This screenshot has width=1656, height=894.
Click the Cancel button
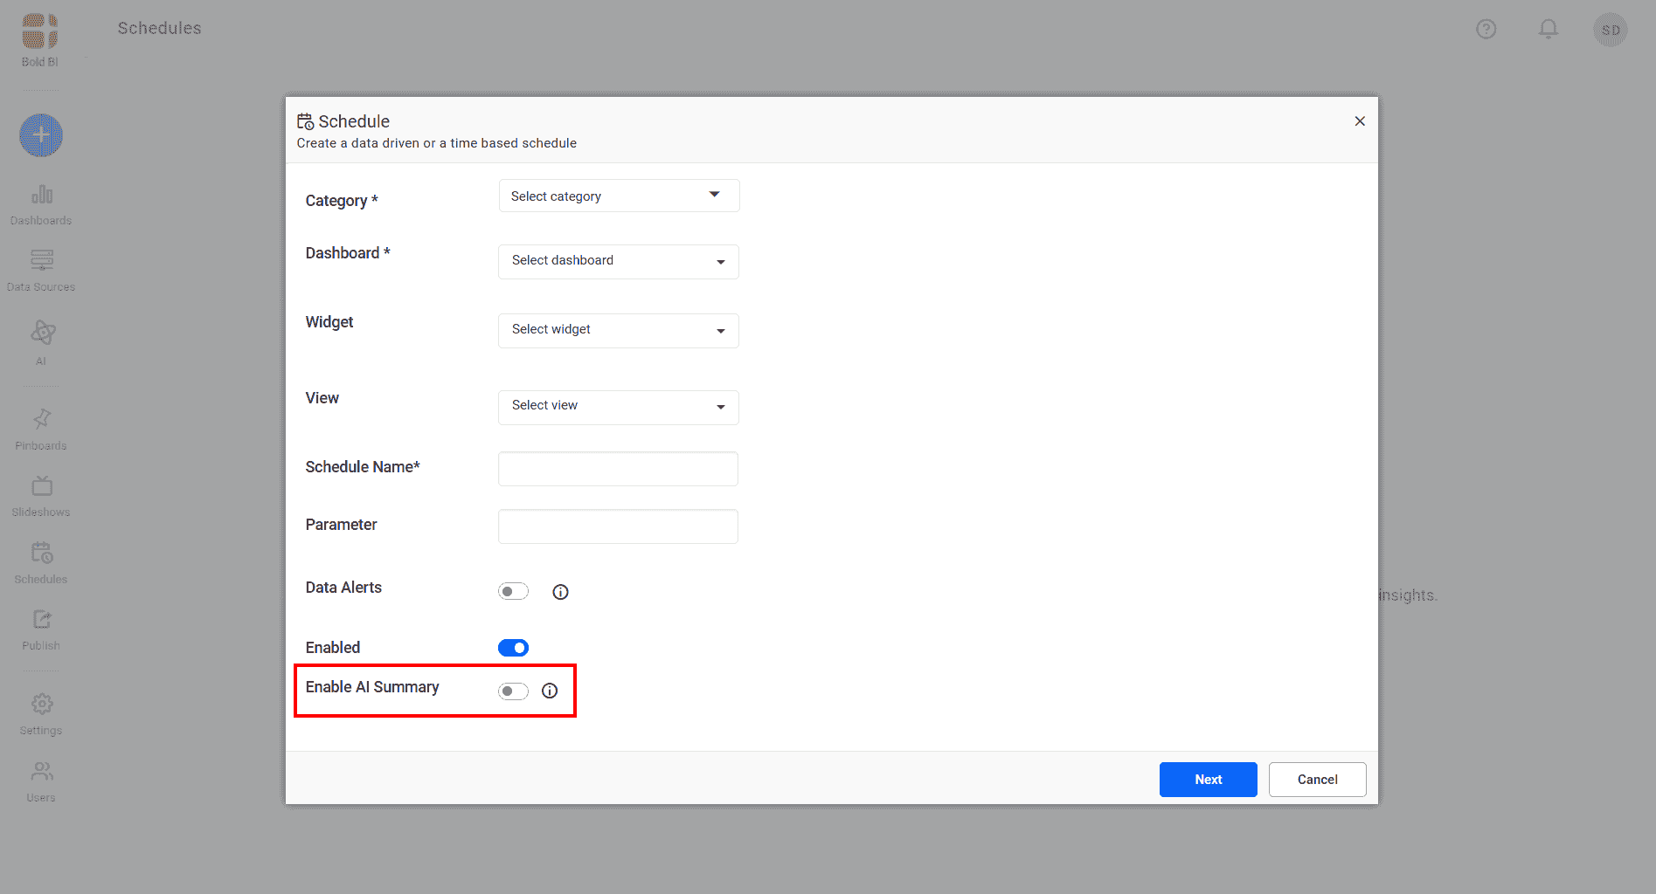click(1317, 780)
